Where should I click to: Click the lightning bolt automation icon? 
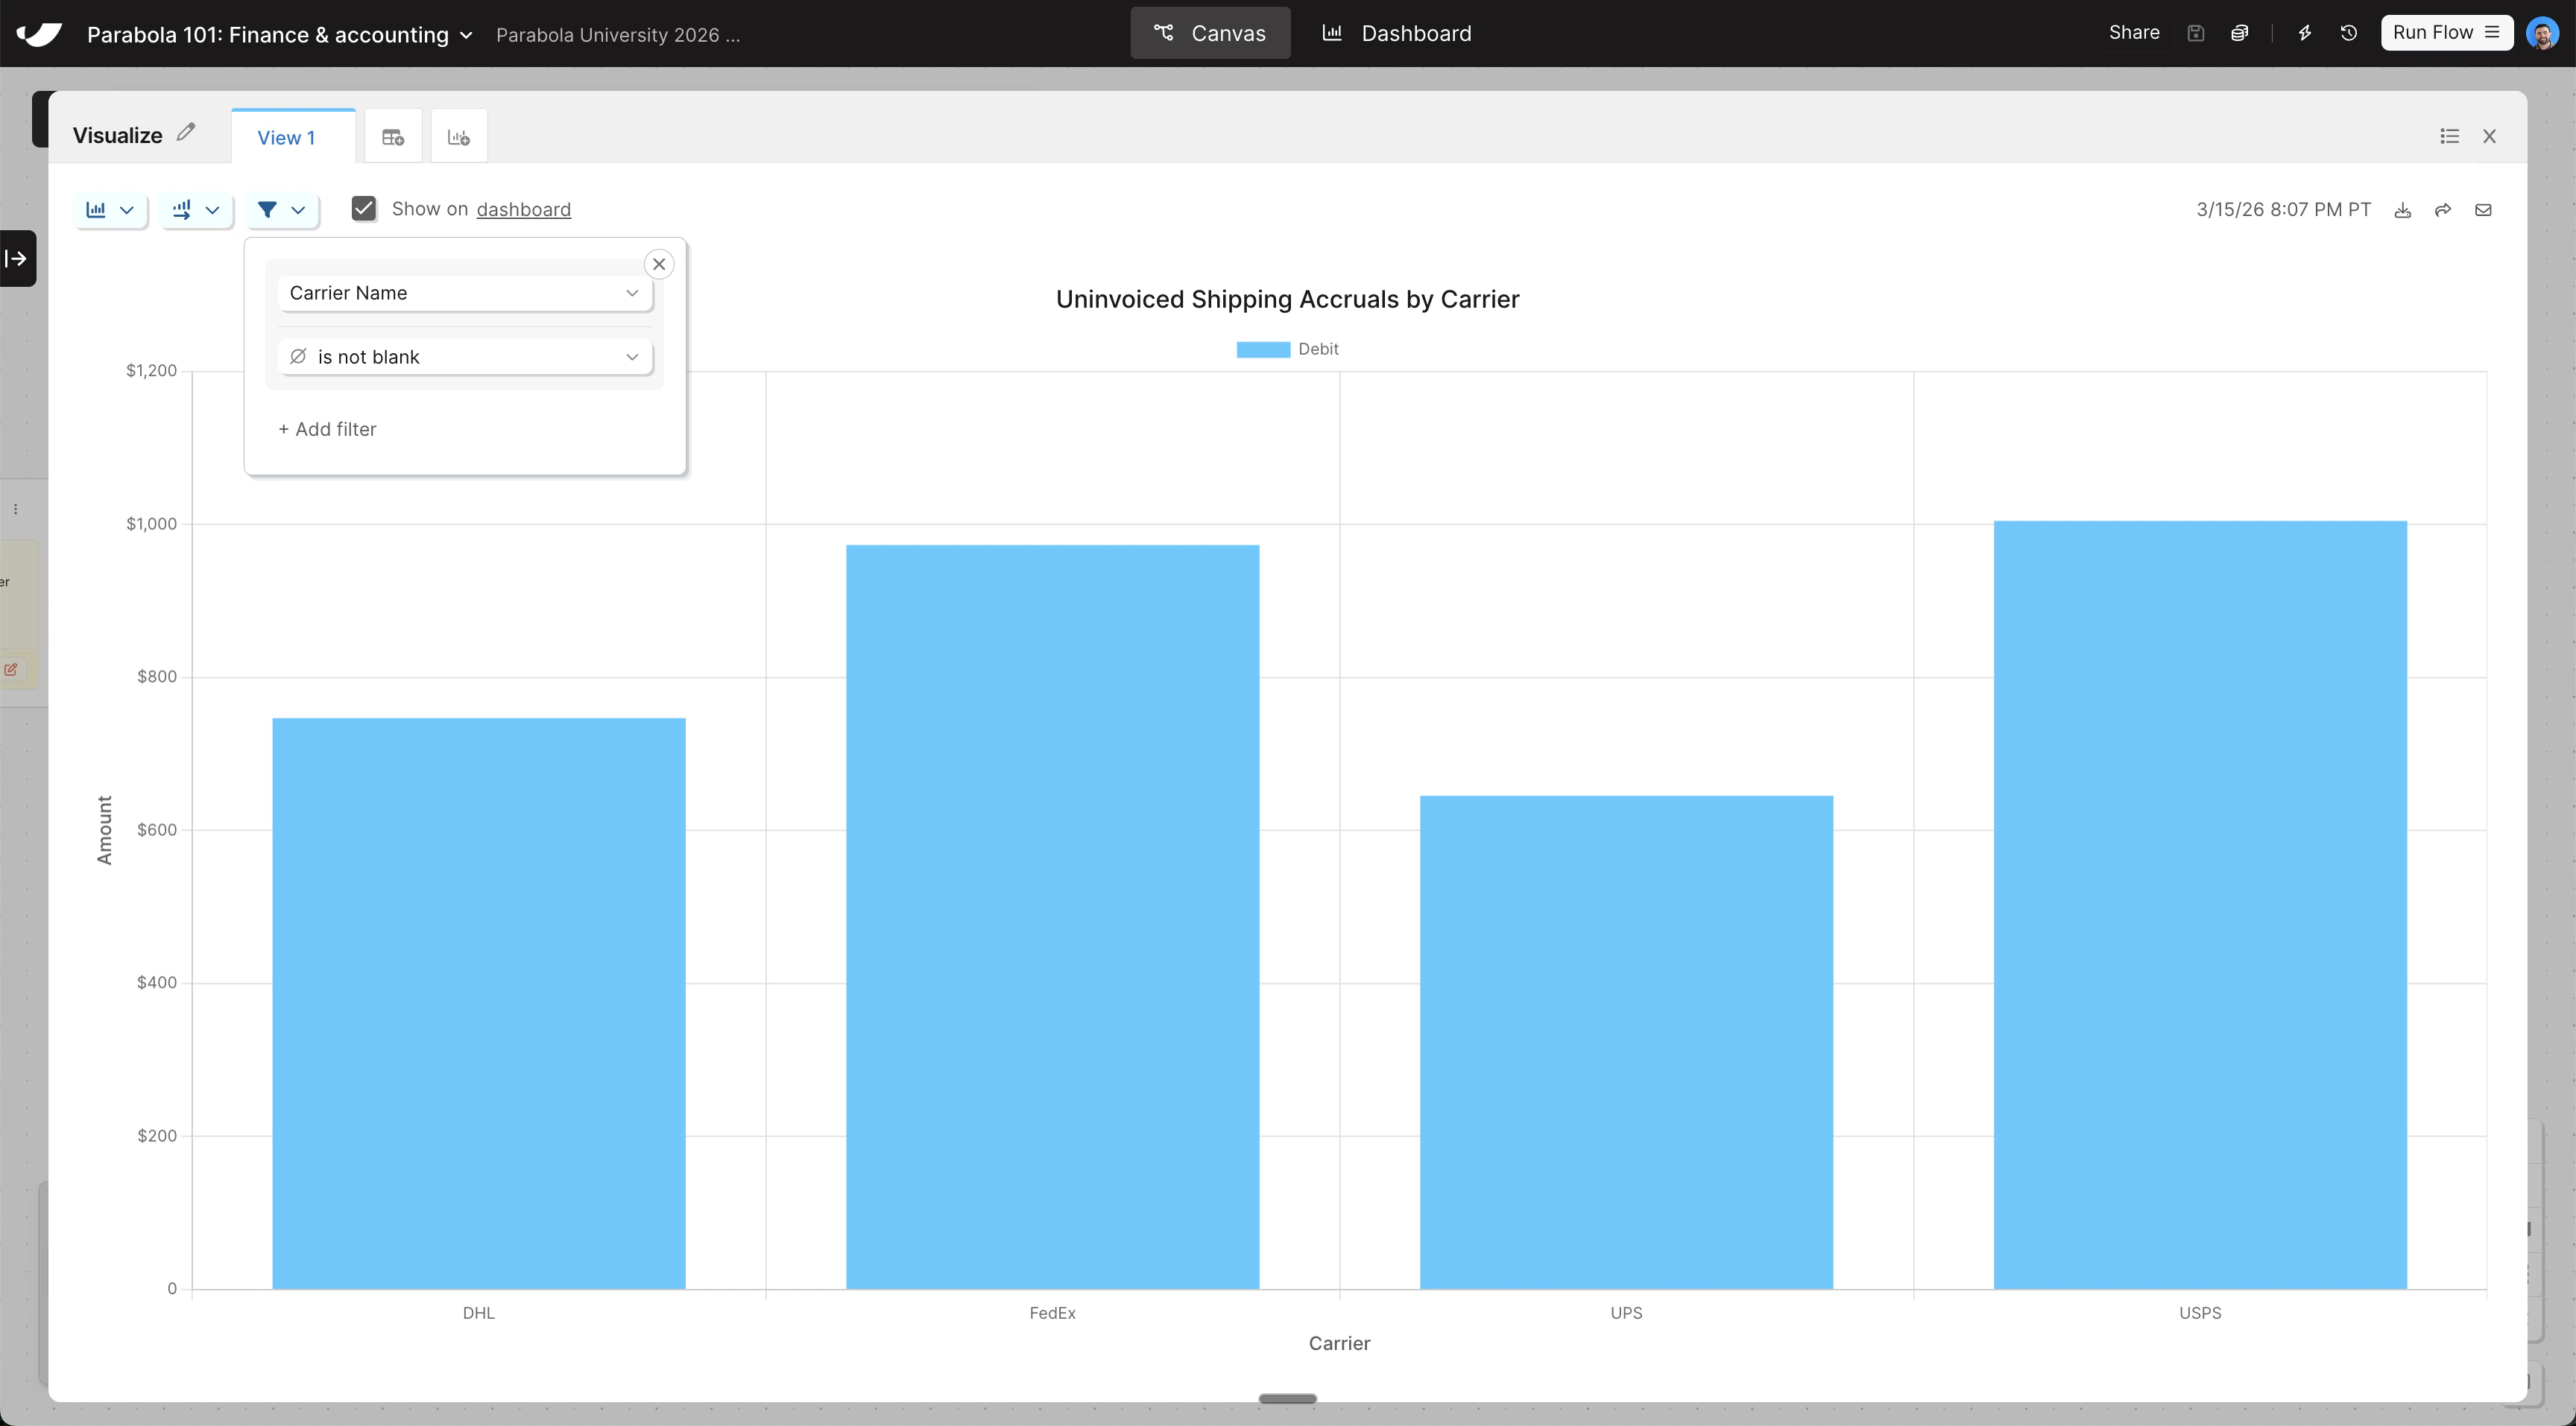(2304, 33)
